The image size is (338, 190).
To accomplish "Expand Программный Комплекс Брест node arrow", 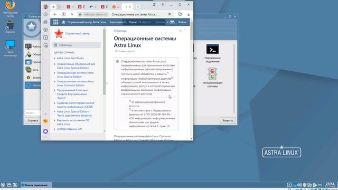I will click(x=55, y=90).
